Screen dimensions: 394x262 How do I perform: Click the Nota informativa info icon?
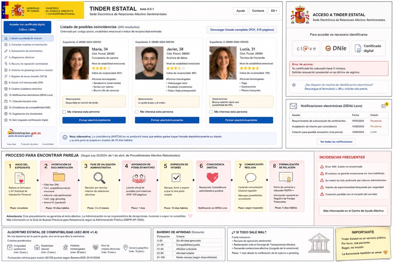click(x=65, y=137)
